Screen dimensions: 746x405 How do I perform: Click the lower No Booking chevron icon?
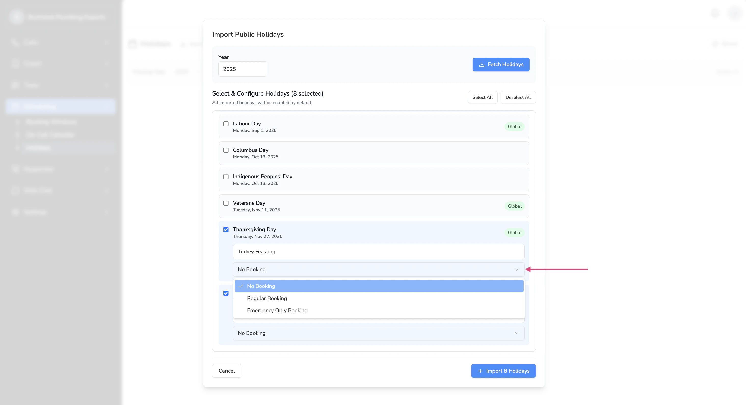[x=516, y=333]
